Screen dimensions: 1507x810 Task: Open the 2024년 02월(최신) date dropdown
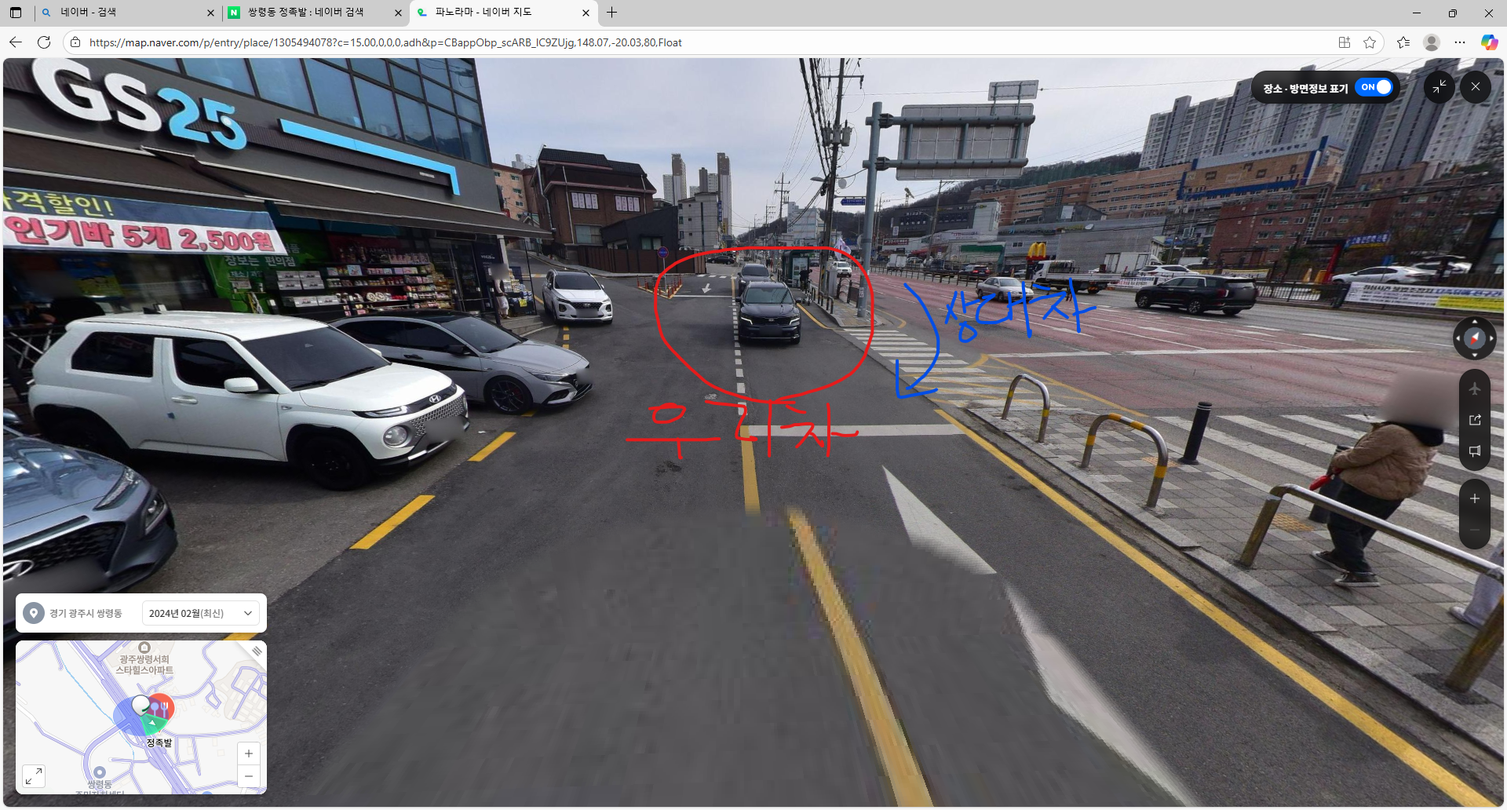[x=200, y=613]
